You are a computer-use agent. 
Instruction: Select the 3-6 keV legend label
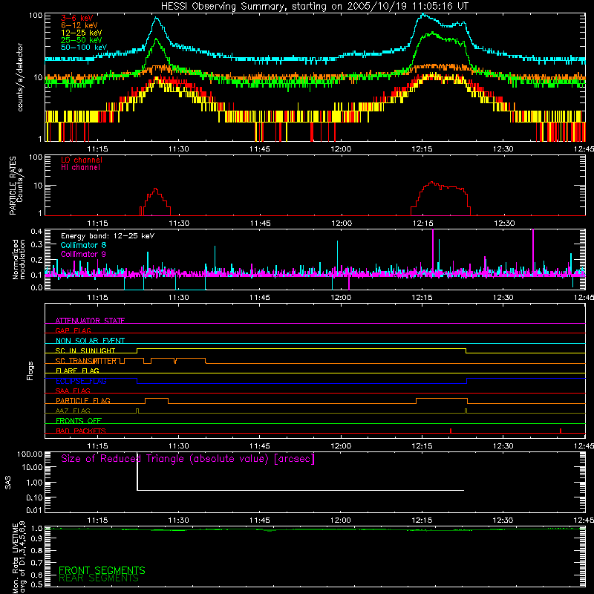(77, 18)
